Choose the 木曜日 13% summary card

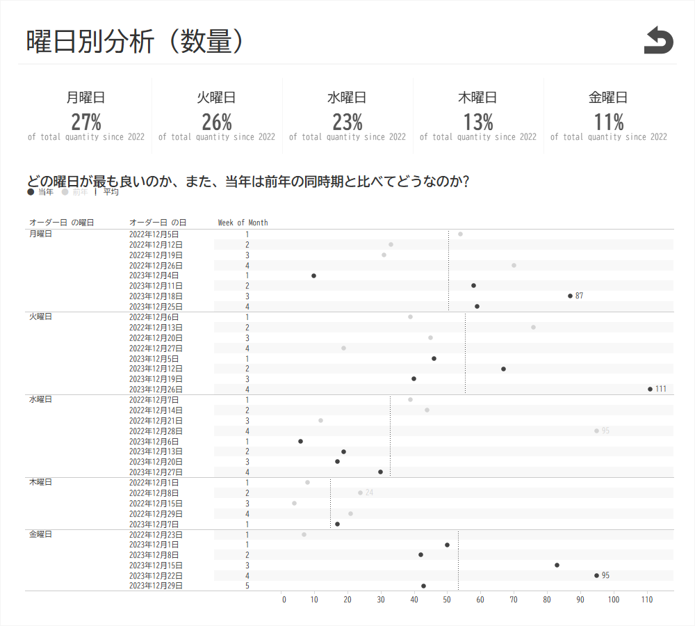point(478,115)
